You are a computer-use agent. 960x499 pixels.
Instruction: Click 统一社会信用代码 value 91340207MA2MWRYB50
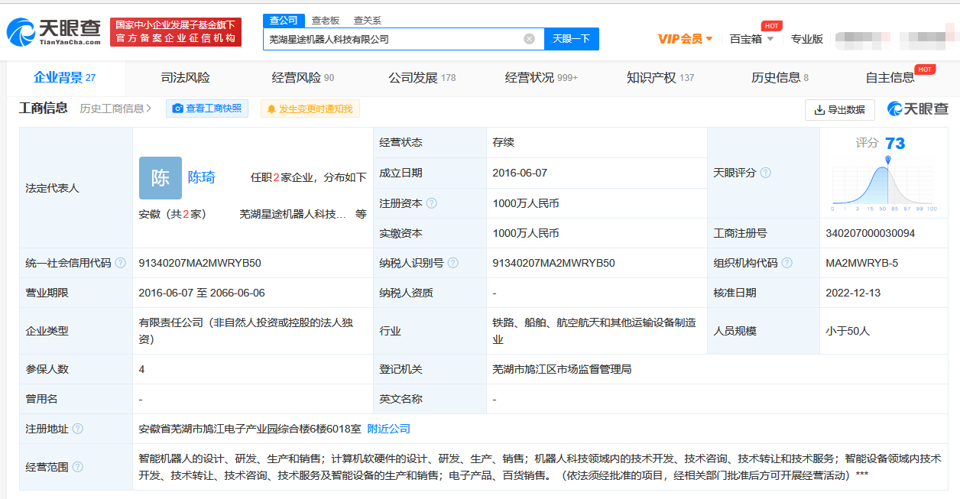coord(199,263)
